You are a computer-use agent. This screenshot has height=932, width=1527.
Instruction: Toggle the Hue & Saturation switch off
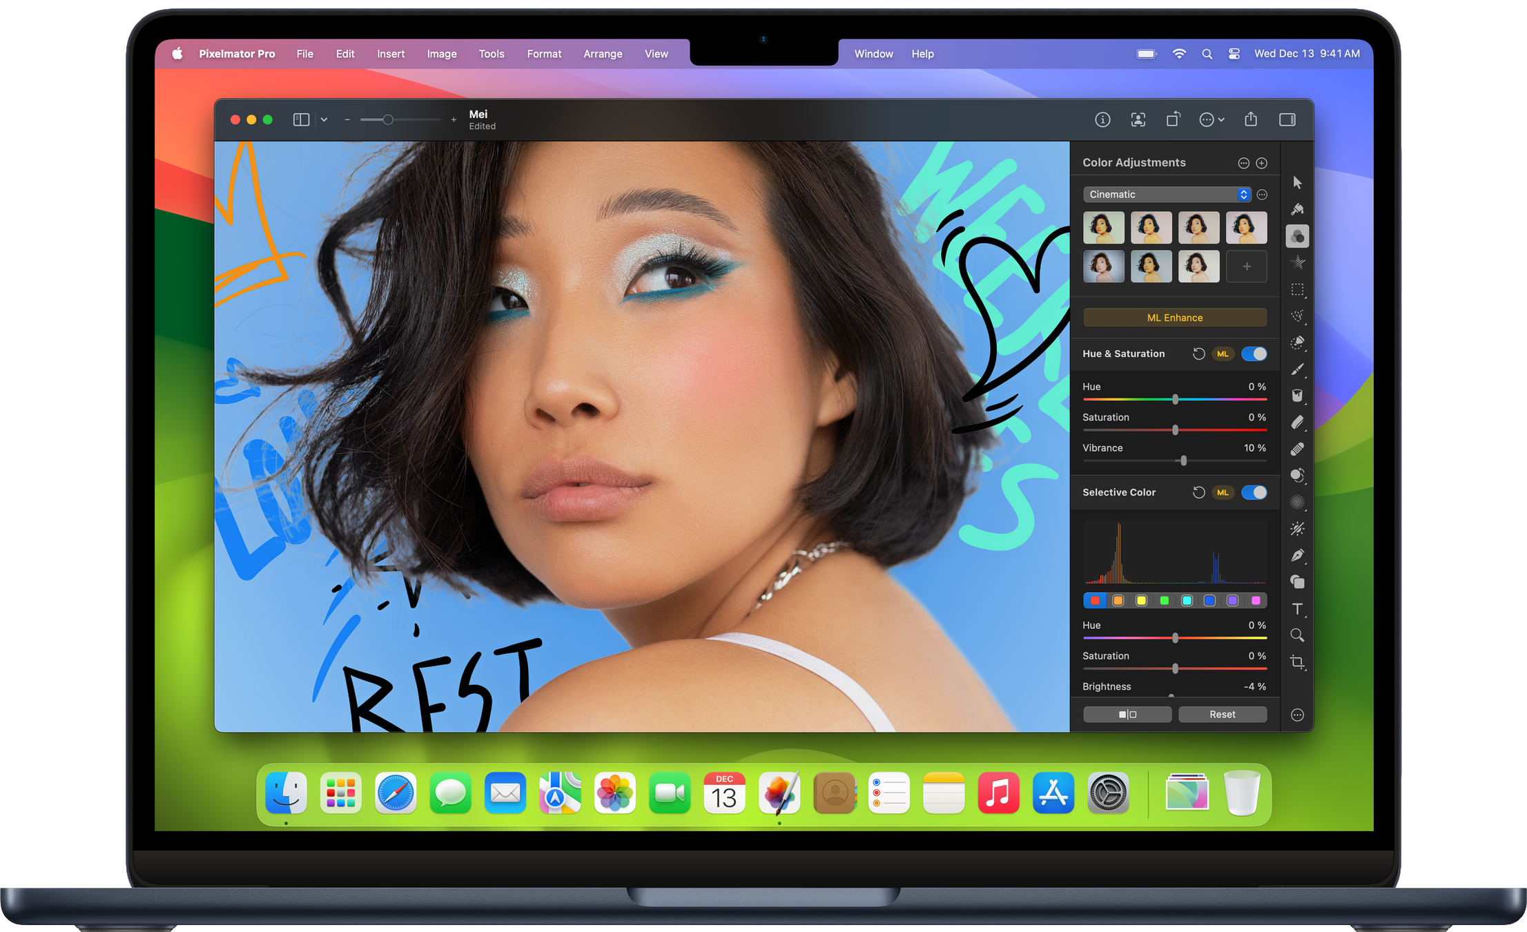click(1254, 353)
